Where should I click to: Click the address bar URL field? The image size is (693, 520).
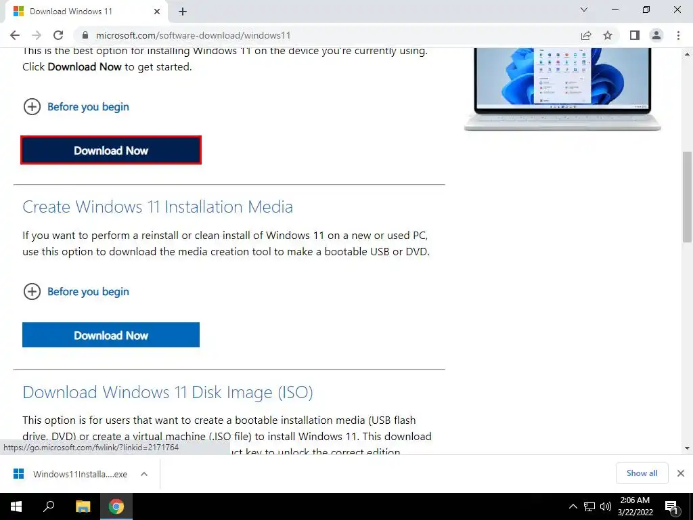click(326, 35)
